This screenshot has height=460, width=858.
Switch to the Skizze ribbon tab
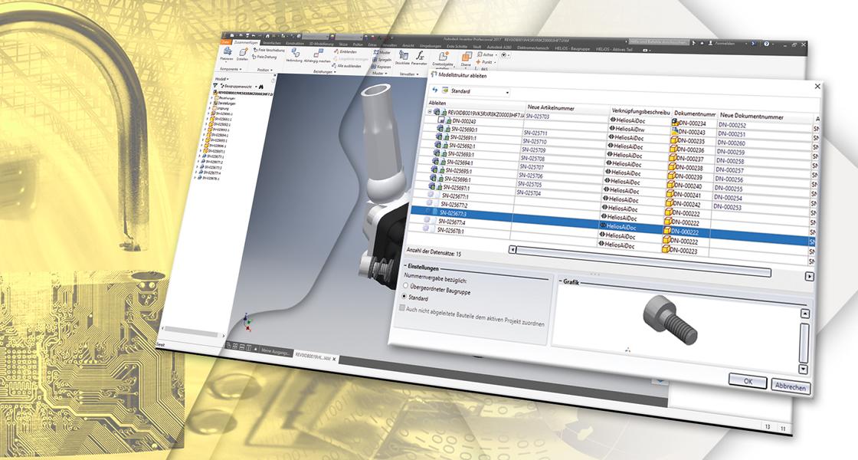point(343,44)
